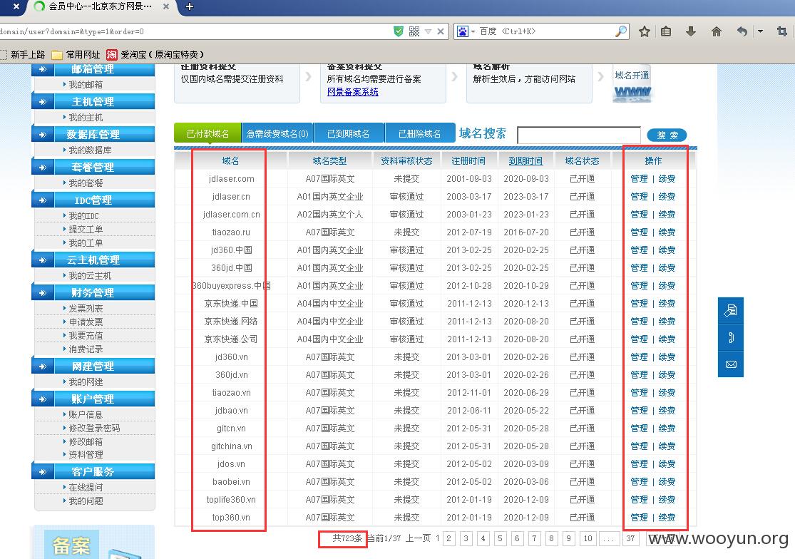Click 管理 for jdlaser.com
Screen dimensions: 795x559
click(x=639, y=179)
